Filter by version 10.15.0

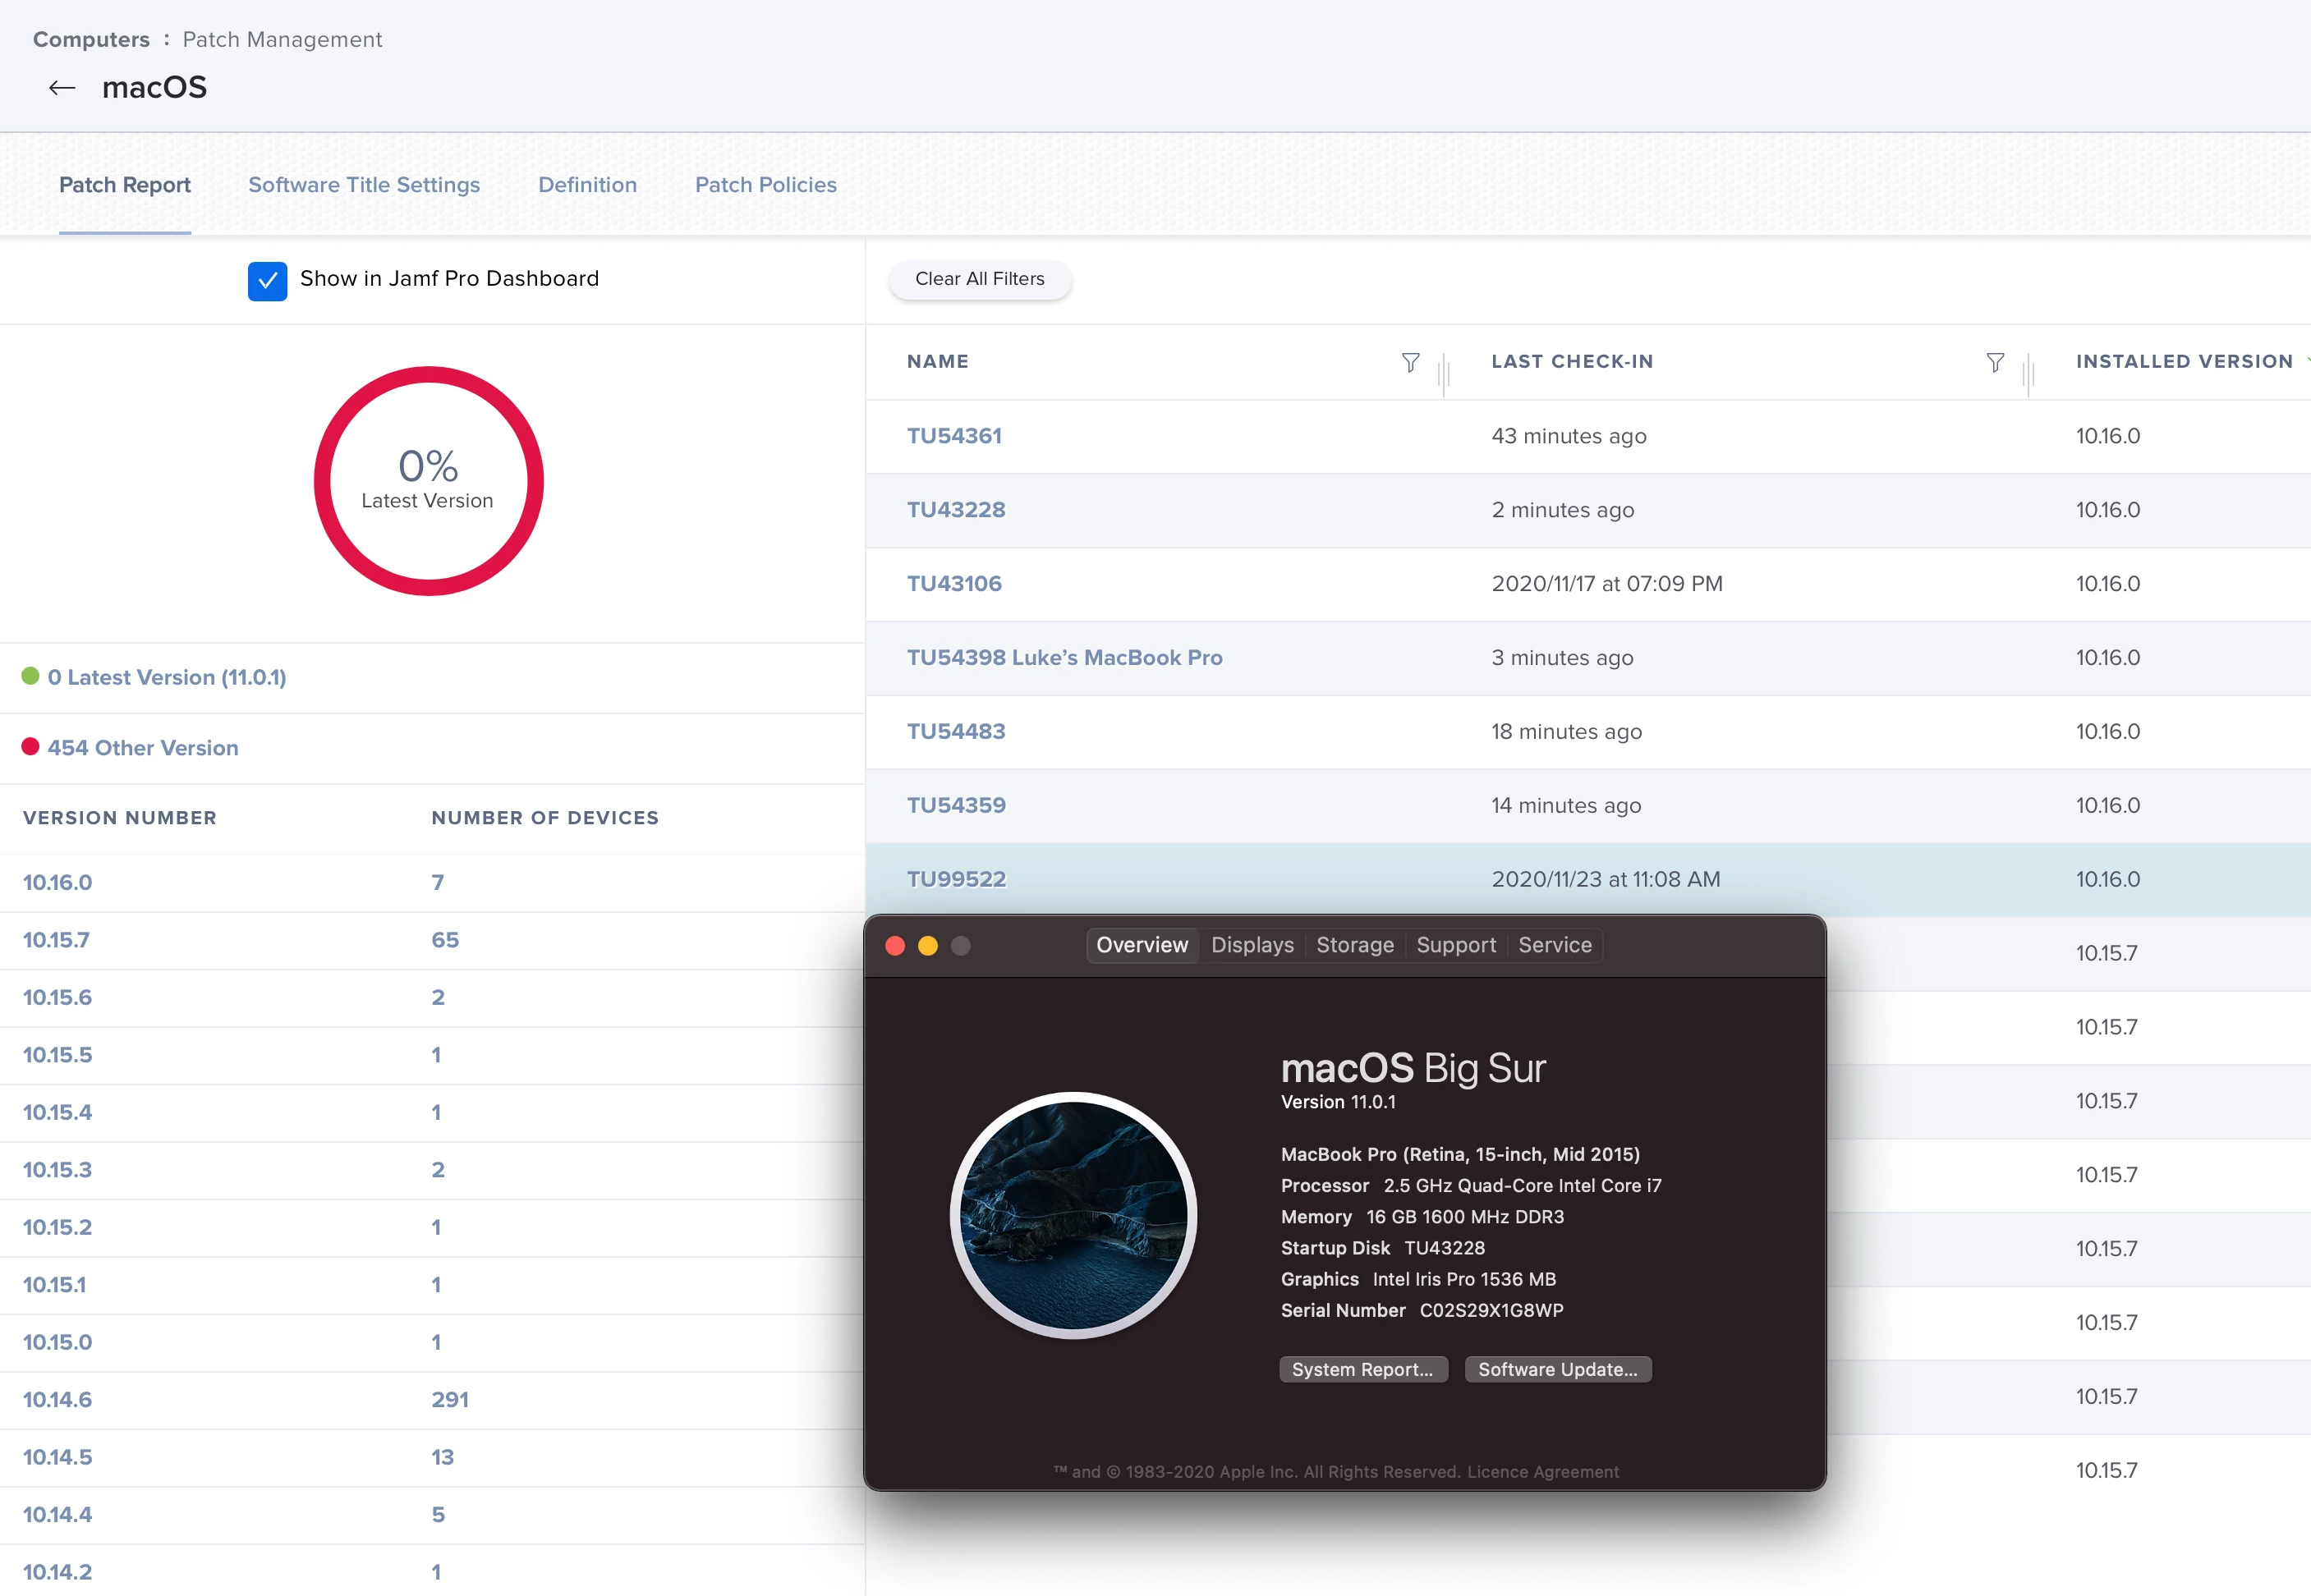tap(57, 1342)
